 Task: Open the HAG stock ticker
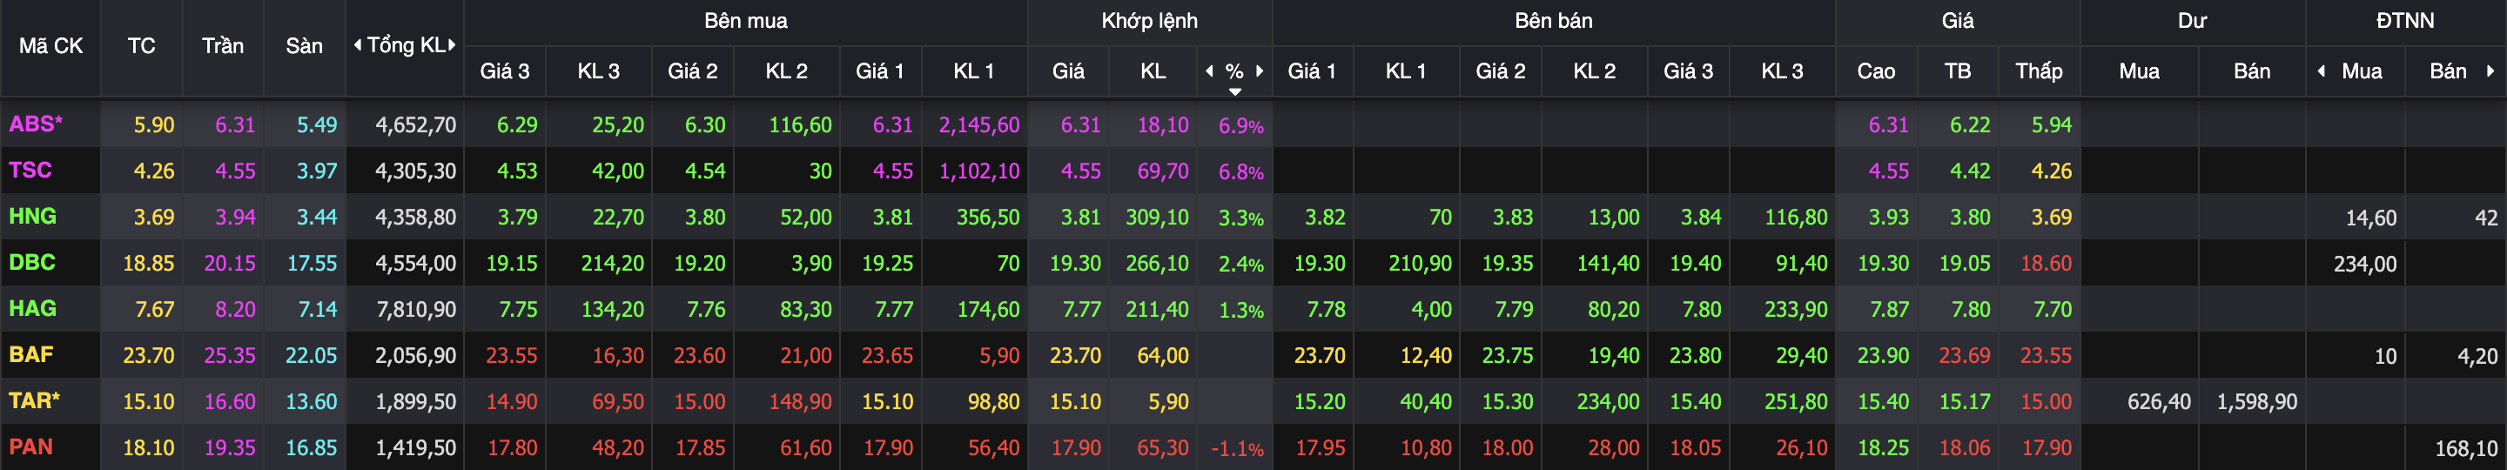point(32,308)
